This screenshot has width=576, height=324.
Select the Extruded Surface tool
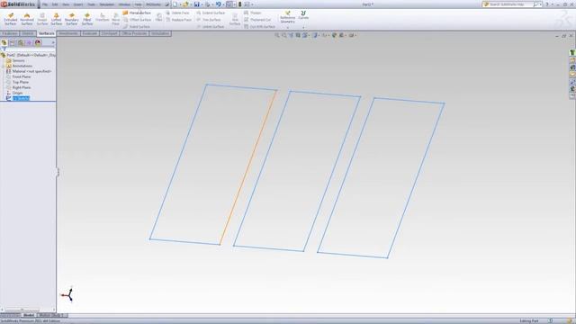click(10, 19)
